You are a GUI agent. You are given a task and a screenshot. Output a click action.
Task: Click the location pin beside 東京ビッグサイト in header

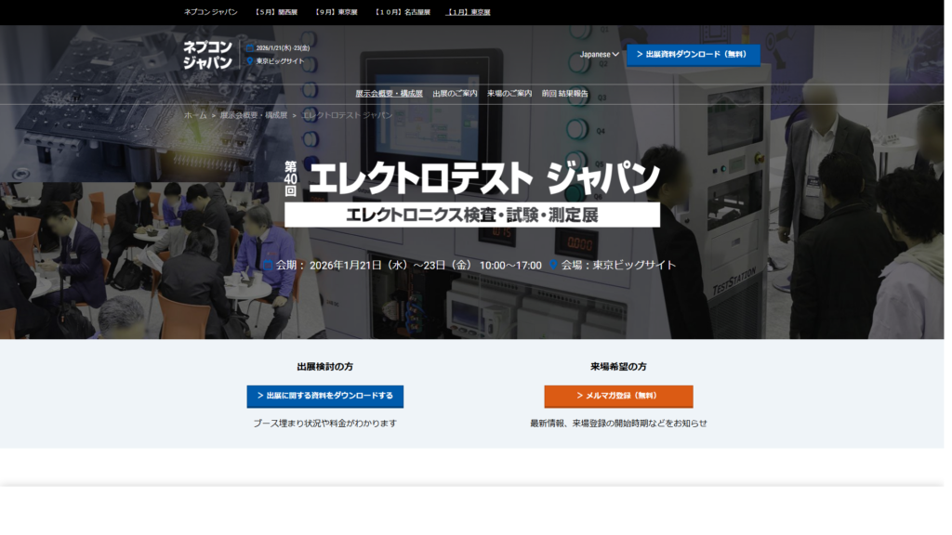coord(249,61)
